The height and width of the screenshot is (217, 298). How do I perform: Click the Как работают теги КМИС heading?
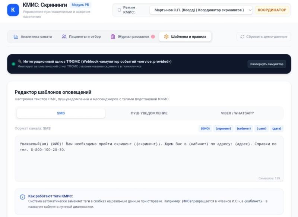pyautogui.click(x=51, y=196)
